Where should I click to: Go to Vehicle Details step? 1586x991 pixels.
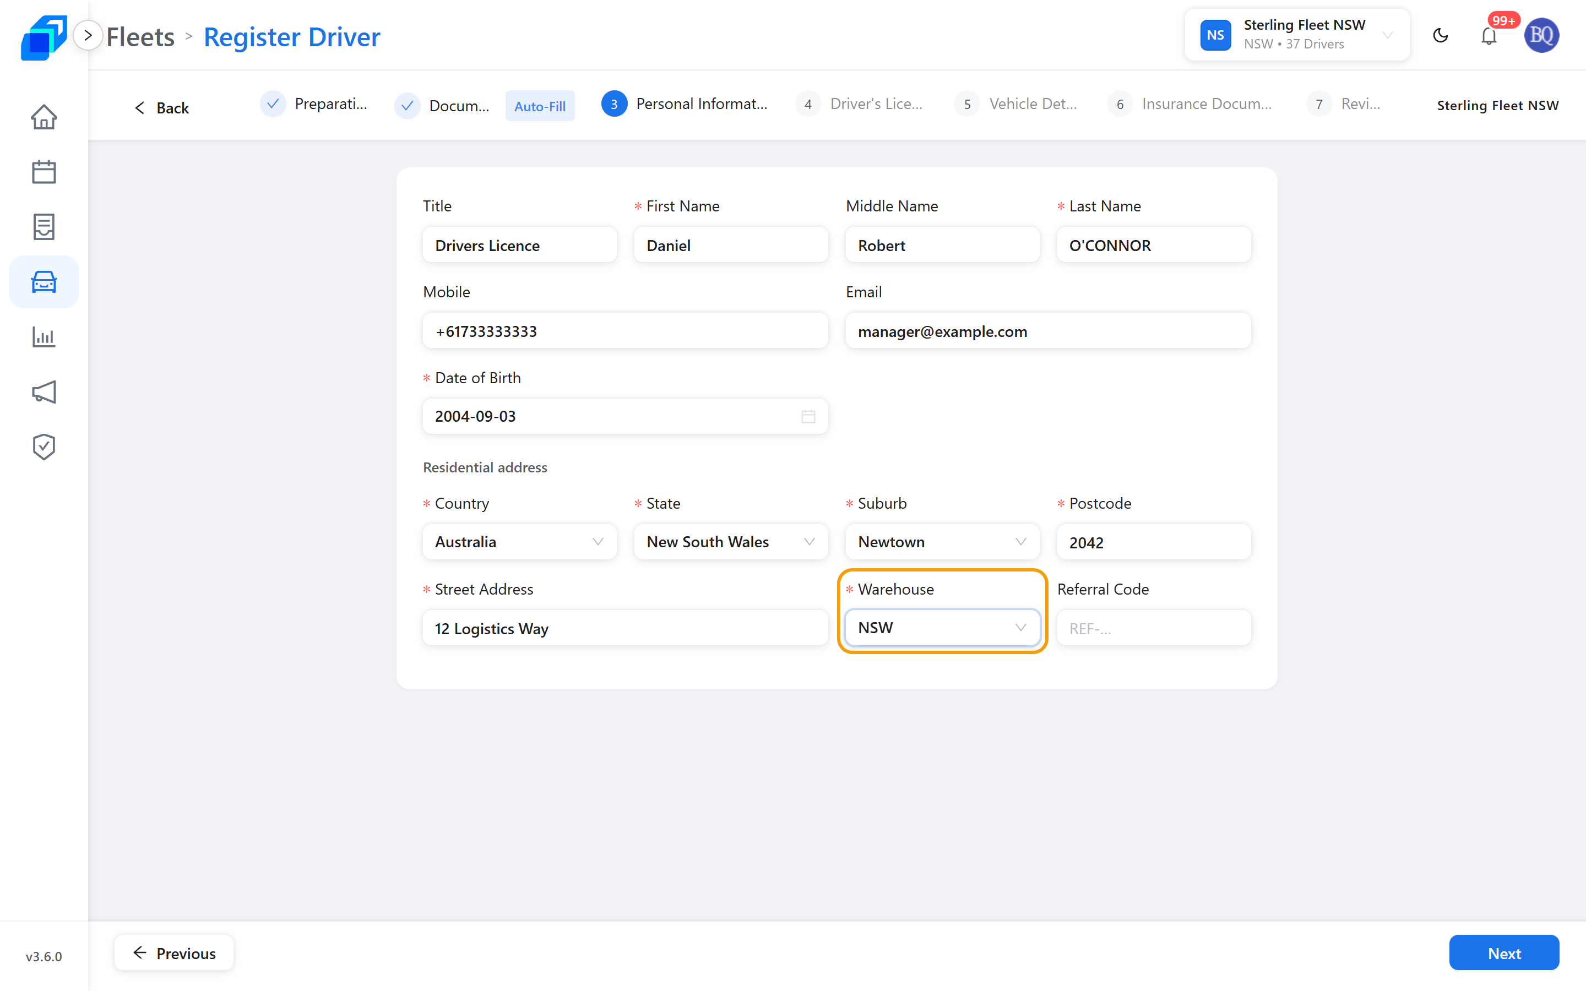1016,104
